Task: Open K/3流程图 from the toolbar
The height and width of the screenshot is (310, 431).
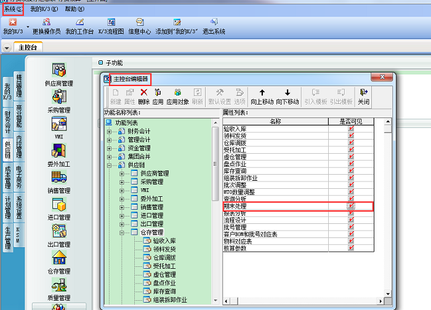Action: click(x=111, y=26)
